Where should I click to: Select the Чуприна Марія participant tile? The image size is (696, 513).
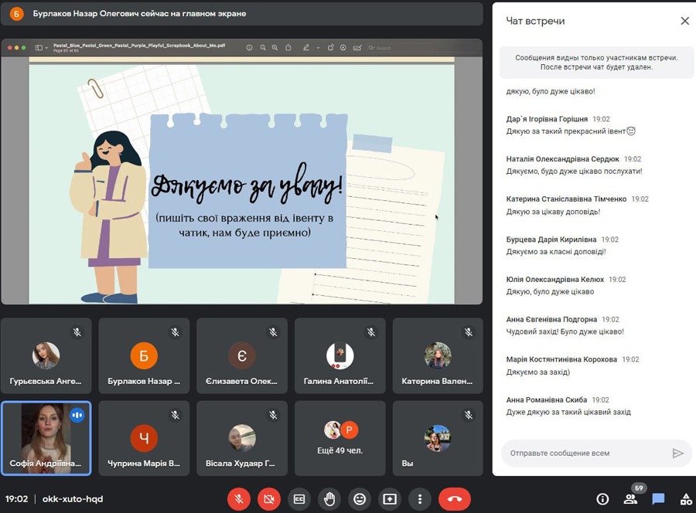pyautogui.click(x=144, y=438)
